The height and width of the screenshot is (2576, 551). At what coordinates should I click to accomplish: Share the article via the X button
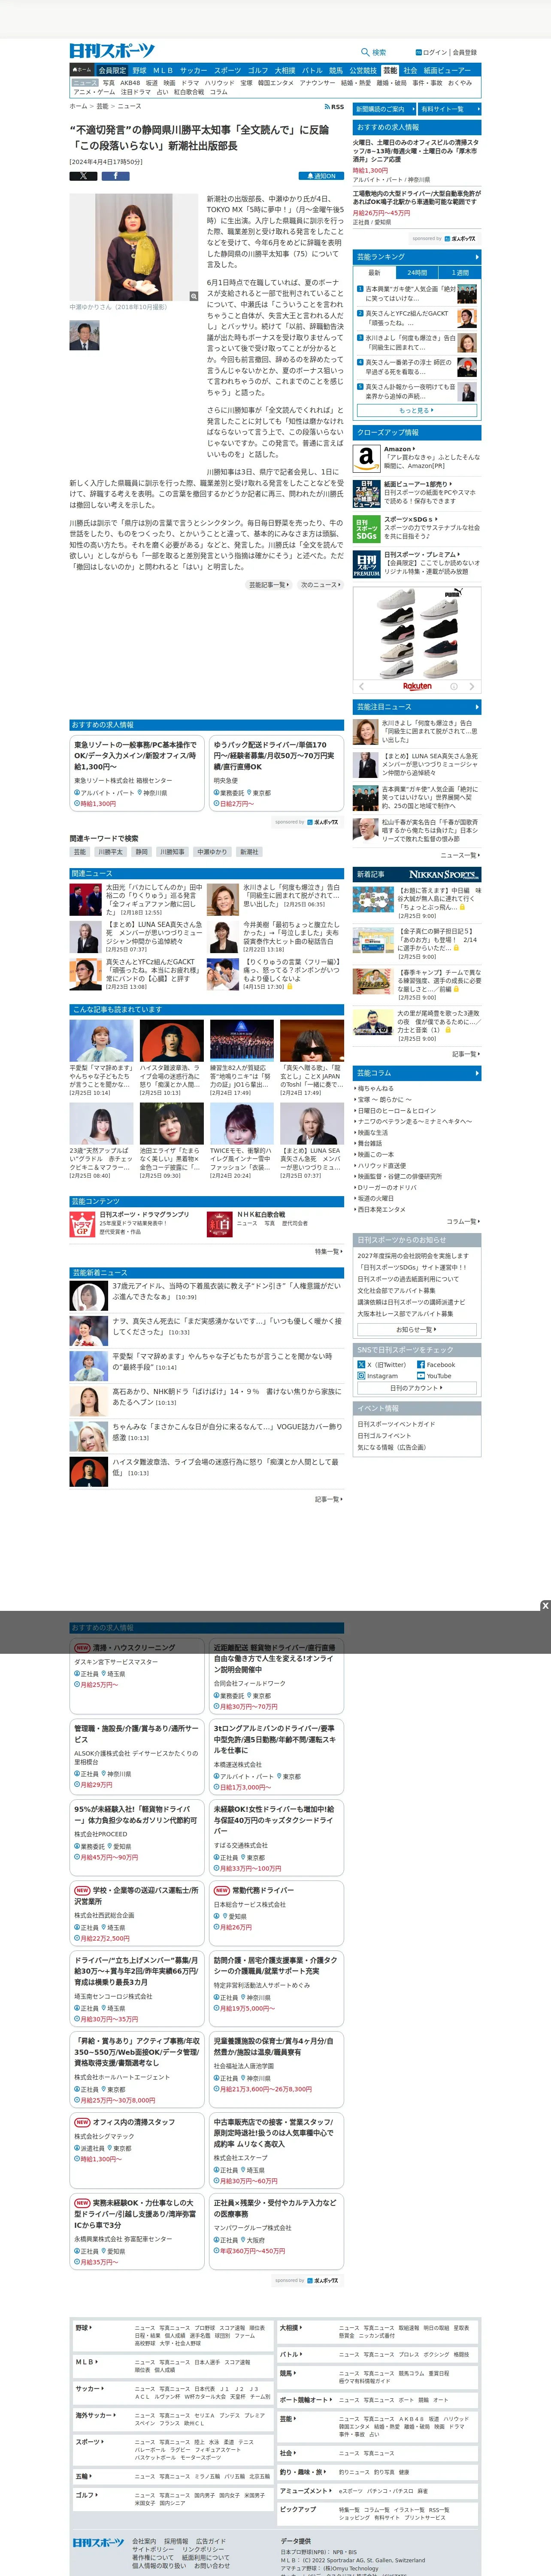click(x=83, y=175)
